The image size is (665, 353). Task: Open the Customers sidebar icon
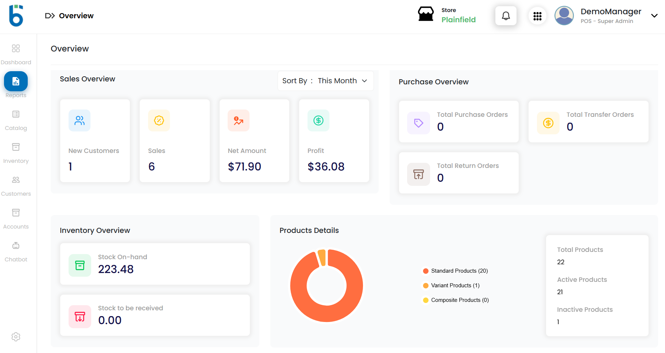[x=16, y=180]
